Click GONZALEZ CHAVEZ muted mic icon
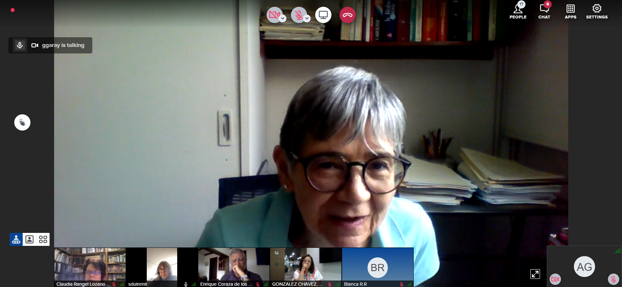 coord(329,284)
